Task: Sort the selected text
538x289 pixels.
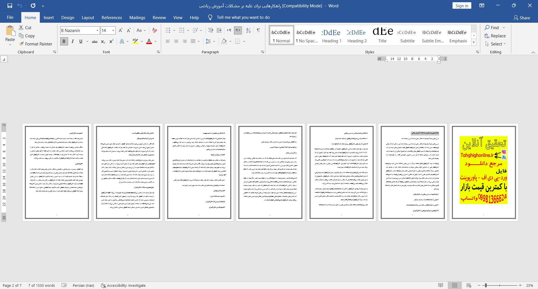Action: click(248, 30)
